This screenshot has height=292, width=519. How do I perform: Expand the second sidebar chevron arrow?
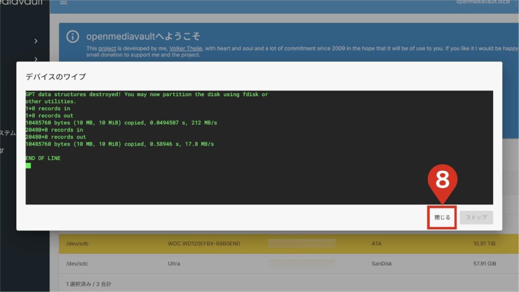35,59
